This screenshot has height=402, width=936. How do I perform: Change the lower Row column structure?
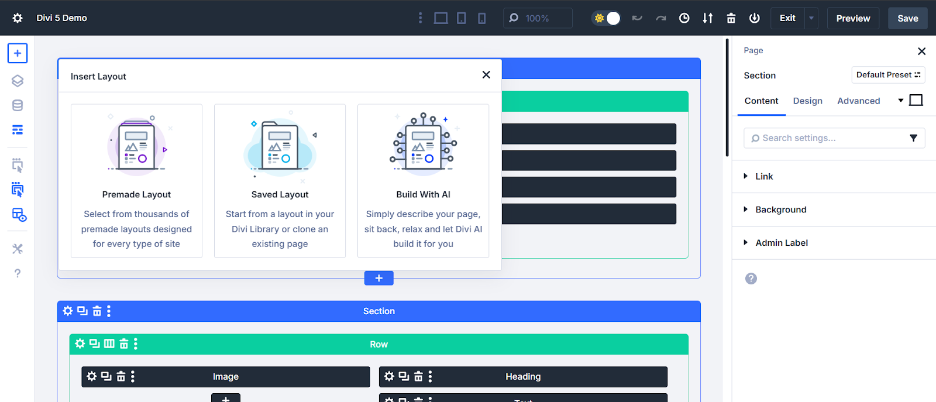[x=109, y=343]
